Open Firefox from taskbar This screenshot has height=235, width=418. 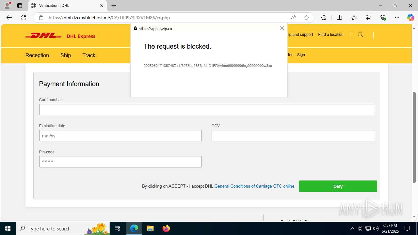tap(166, 228)
